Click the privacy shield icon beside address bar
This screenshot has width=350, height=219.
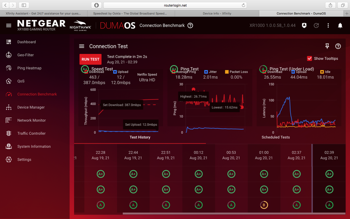[96, 5]
